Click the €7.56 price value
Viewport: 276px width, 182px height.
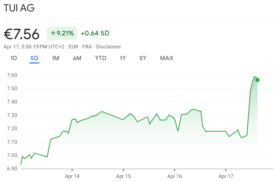click(21, 34)
